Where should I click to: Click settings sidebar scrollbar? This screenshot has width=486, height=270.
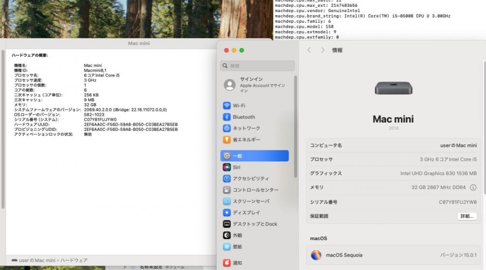(x=295, y=127)
